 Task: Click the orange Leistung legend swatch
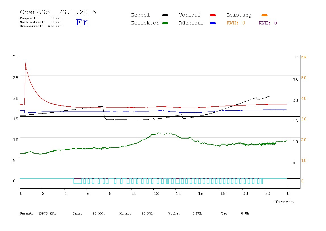coord(264,15)
